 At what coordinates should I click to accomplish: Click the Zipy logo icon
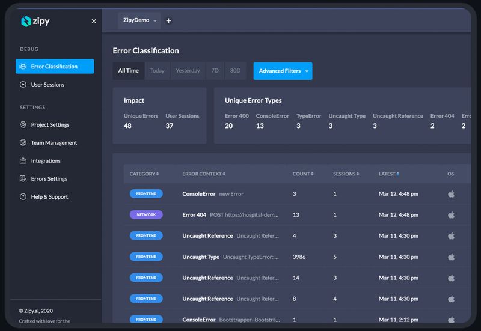(26, 21)
